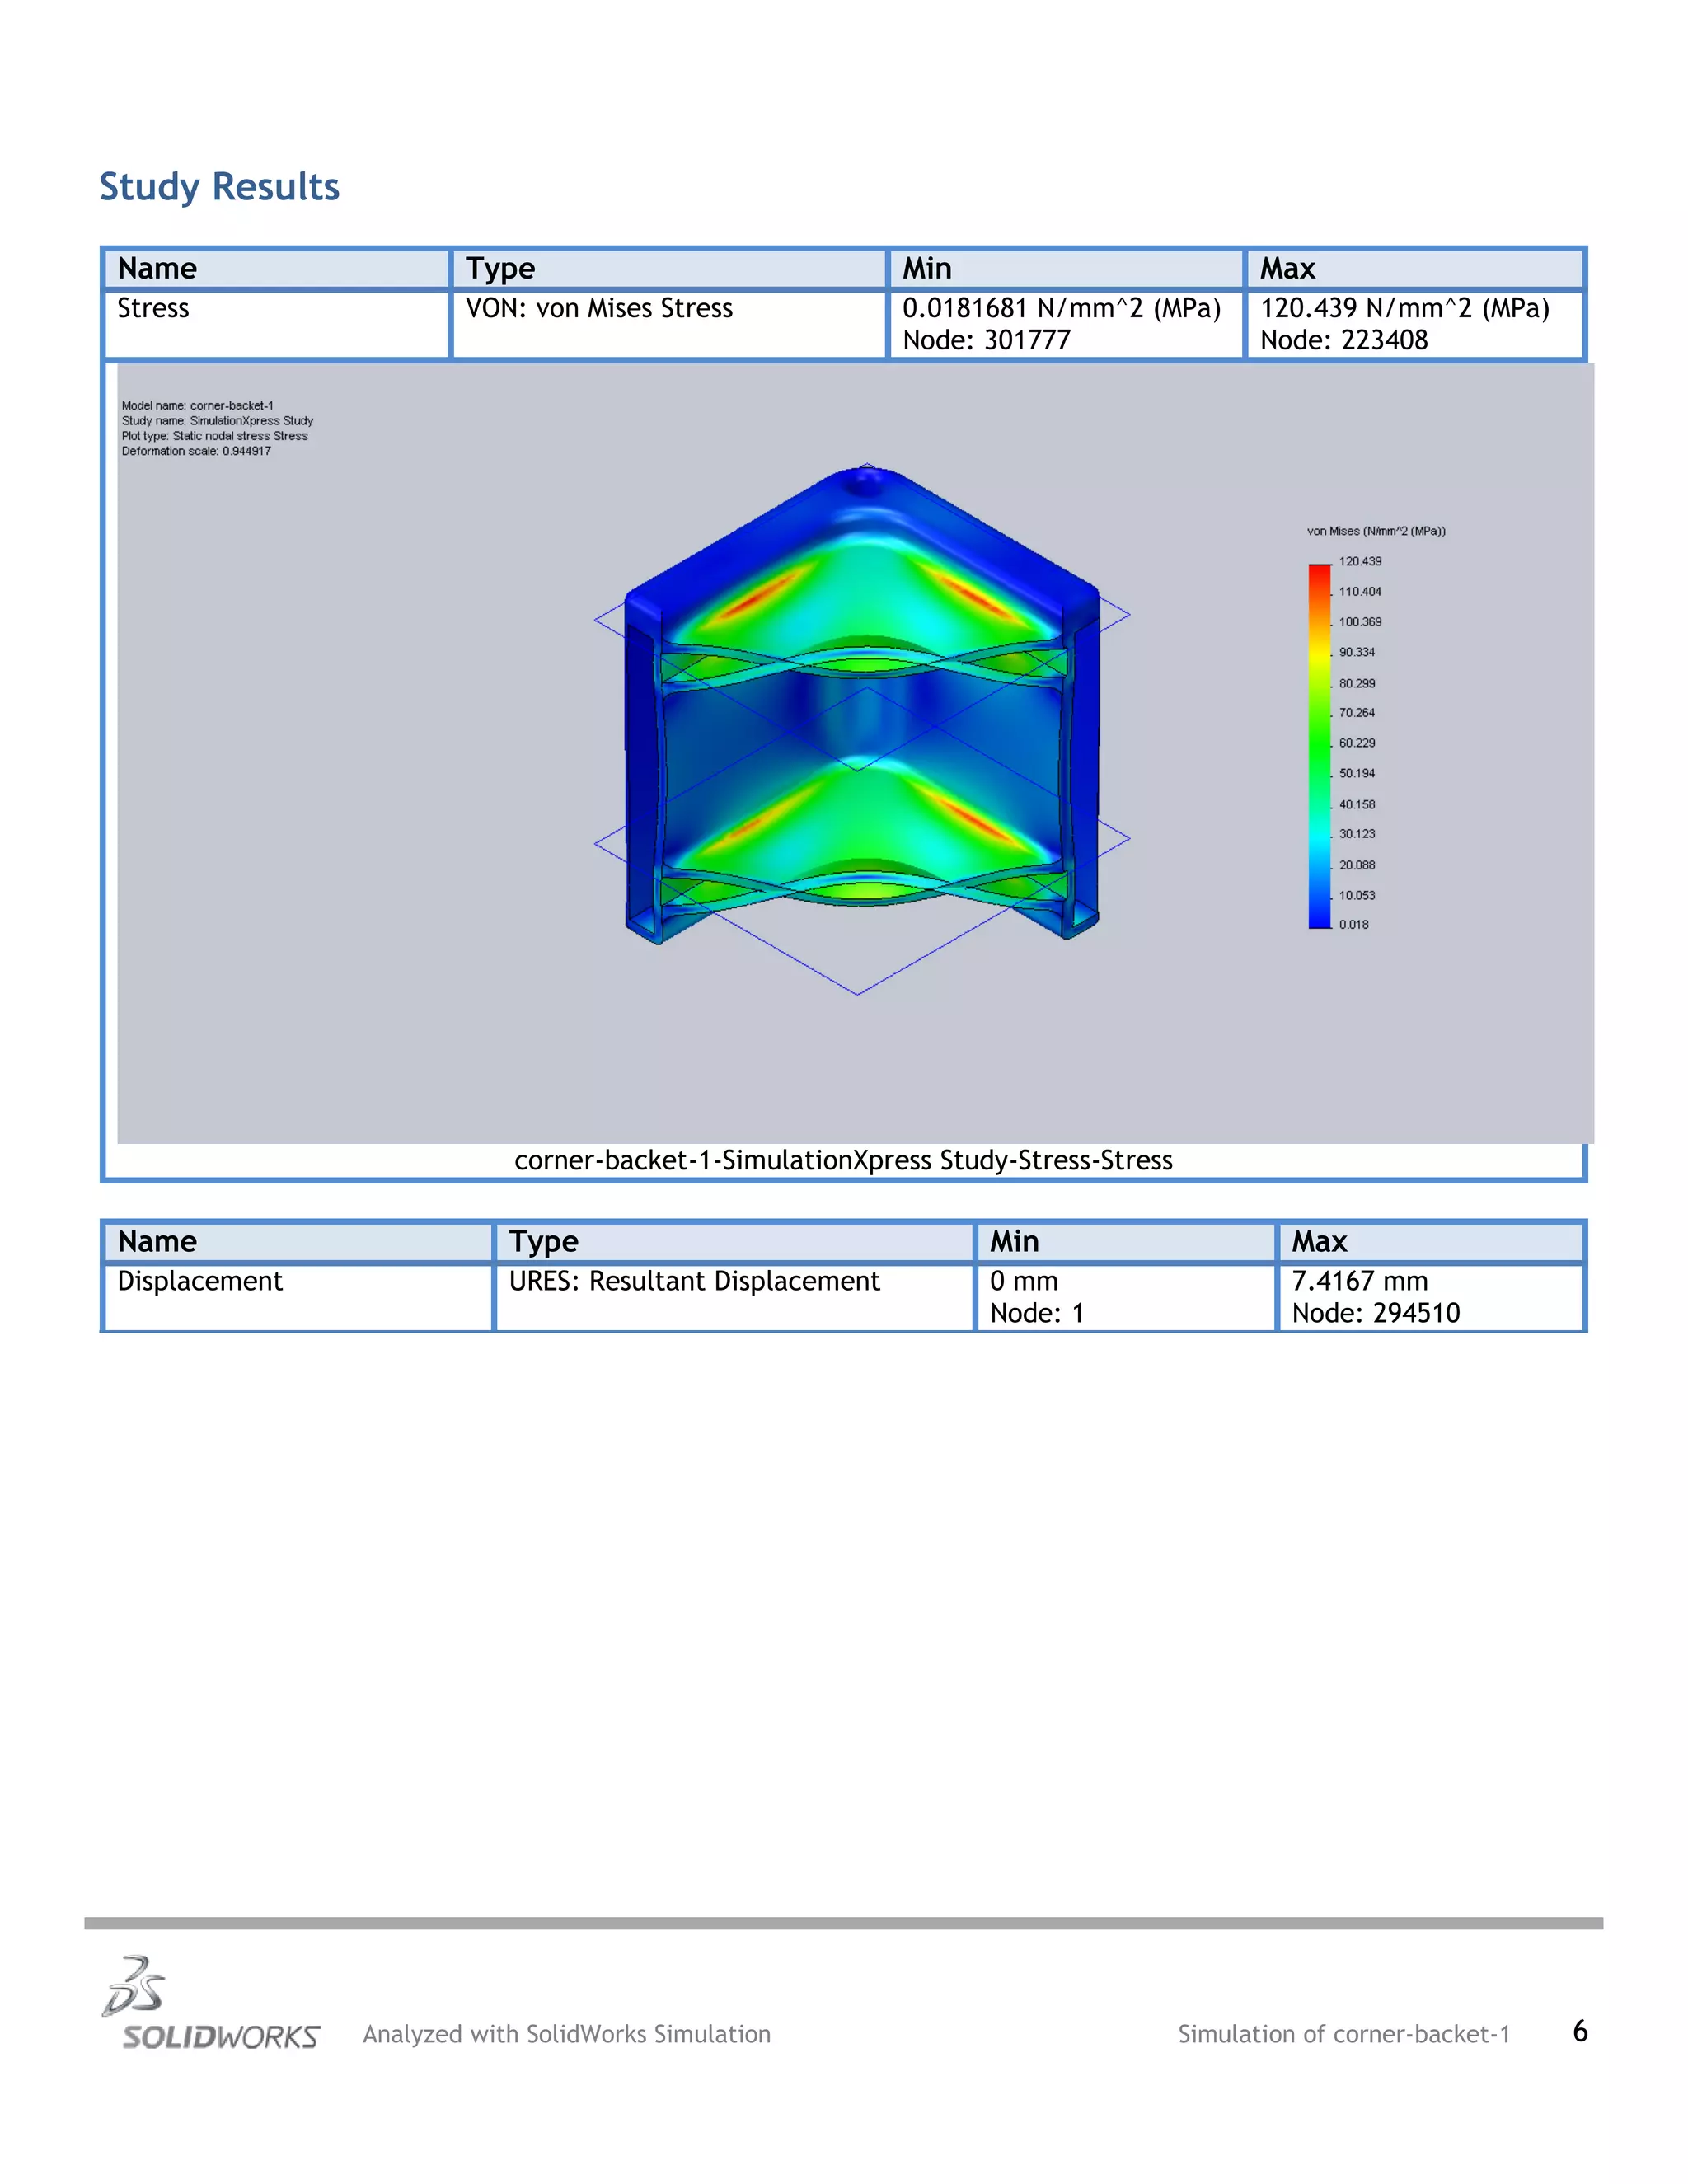This screenshot has width=1688, height=2184.
Task: Click legend value 80.299
Action: [x=1357, y=683]
